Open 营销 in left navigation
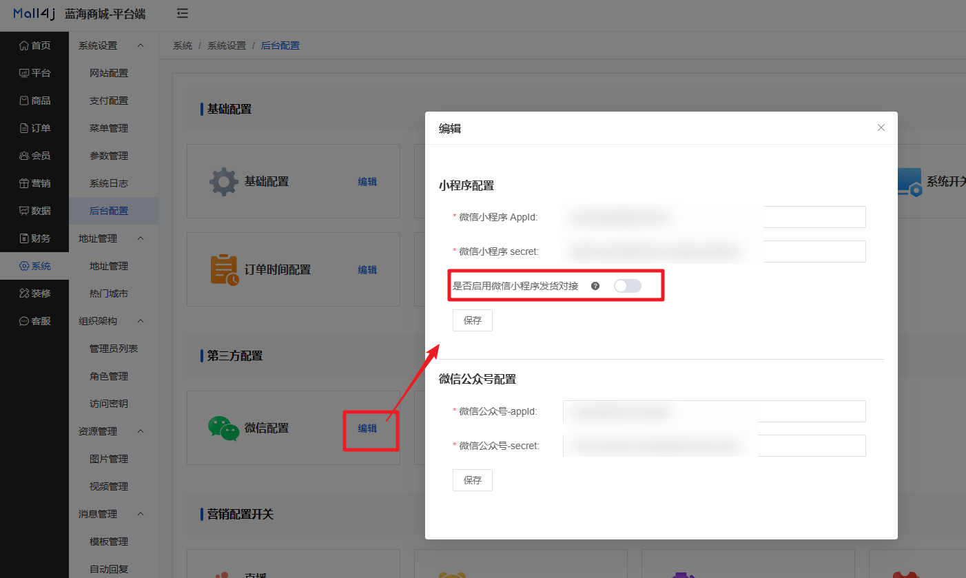The width and height of the screenshot is (966, 578). [34, 183]
